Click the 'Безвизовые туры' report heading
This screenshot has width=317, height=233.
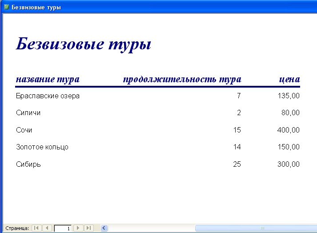coord(84,44)
